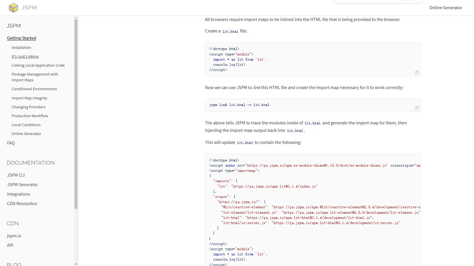Image resolution: width=474 pixels, height=266 pixels.
Task: Open JSPM CLI documentation
Action: coord(16,175)
